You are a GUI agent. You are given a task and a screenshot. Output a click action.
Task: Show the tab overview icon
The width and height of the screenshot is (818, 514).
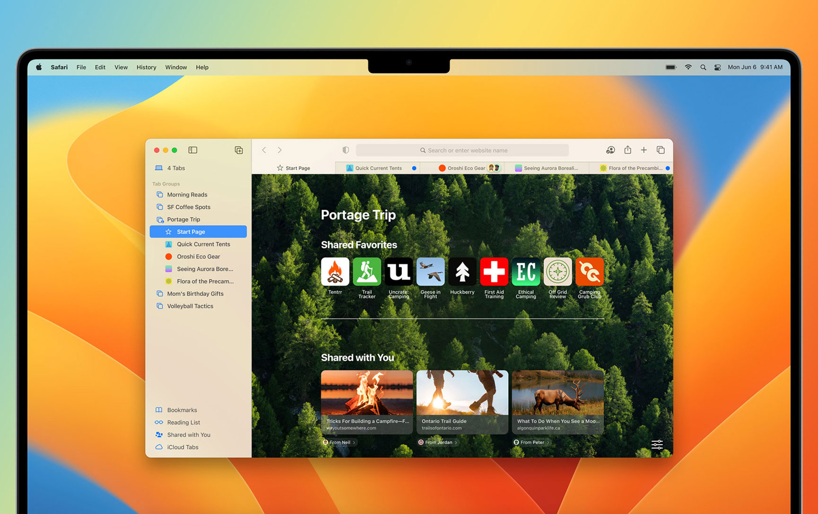pos(661,150)
